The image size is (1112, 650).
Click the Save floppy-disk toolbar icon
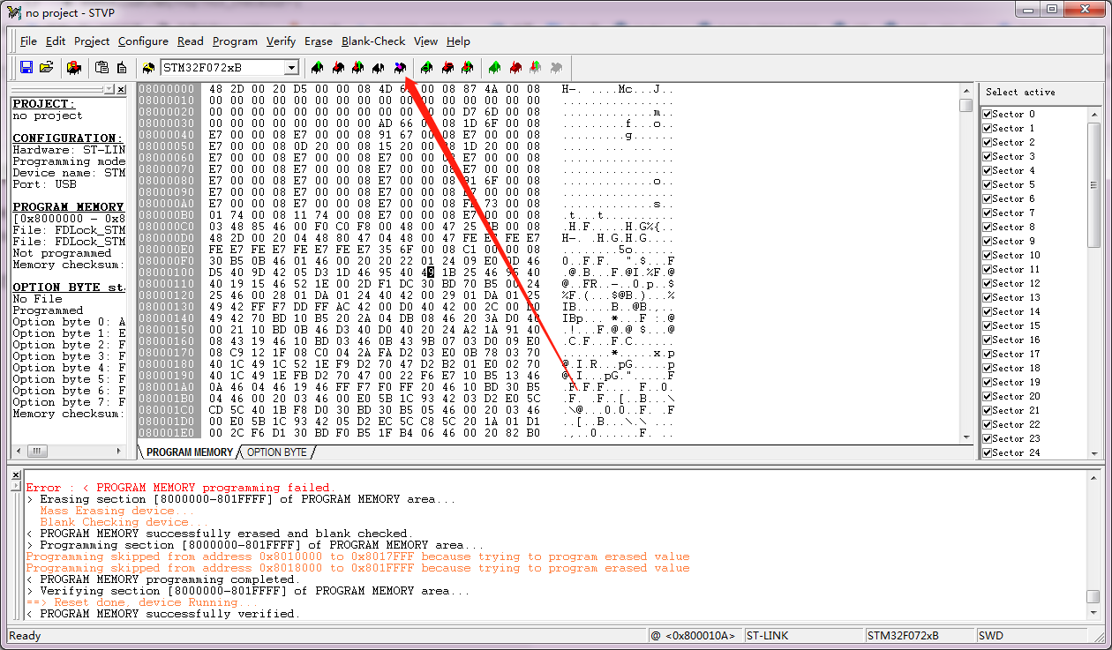click(26, 67)
